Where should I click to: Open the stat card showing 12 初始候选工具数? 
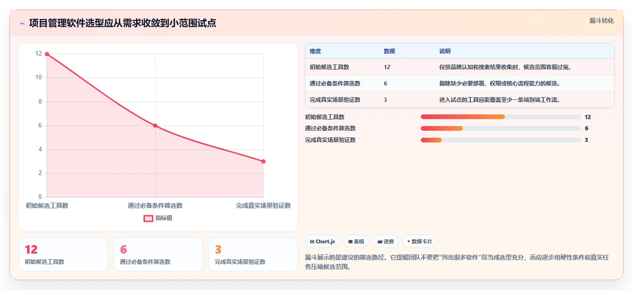point(63,254)
